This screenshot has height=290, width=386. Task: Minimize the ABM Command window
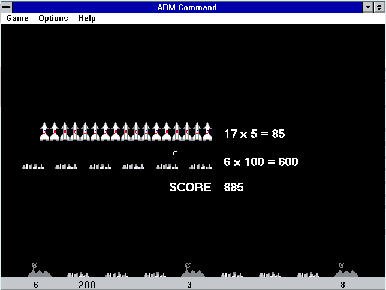pyautogui.click(x=368, y=7)
